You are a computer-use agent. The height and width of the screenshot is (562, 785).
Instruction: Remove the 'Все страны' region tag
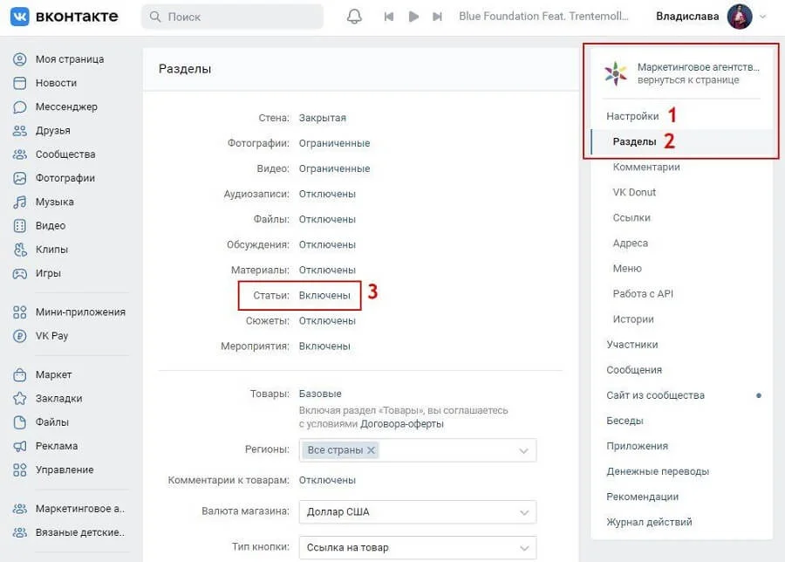point(371,450)
